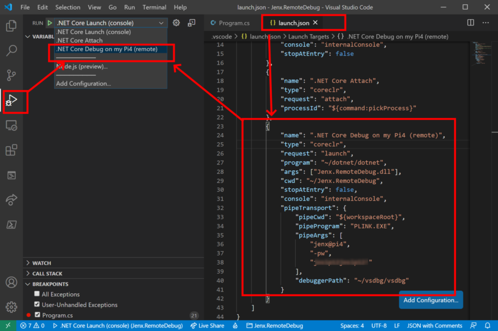This screenshot has height=331, width=498.
Task: Click the editor minimap
Action: 481,53
